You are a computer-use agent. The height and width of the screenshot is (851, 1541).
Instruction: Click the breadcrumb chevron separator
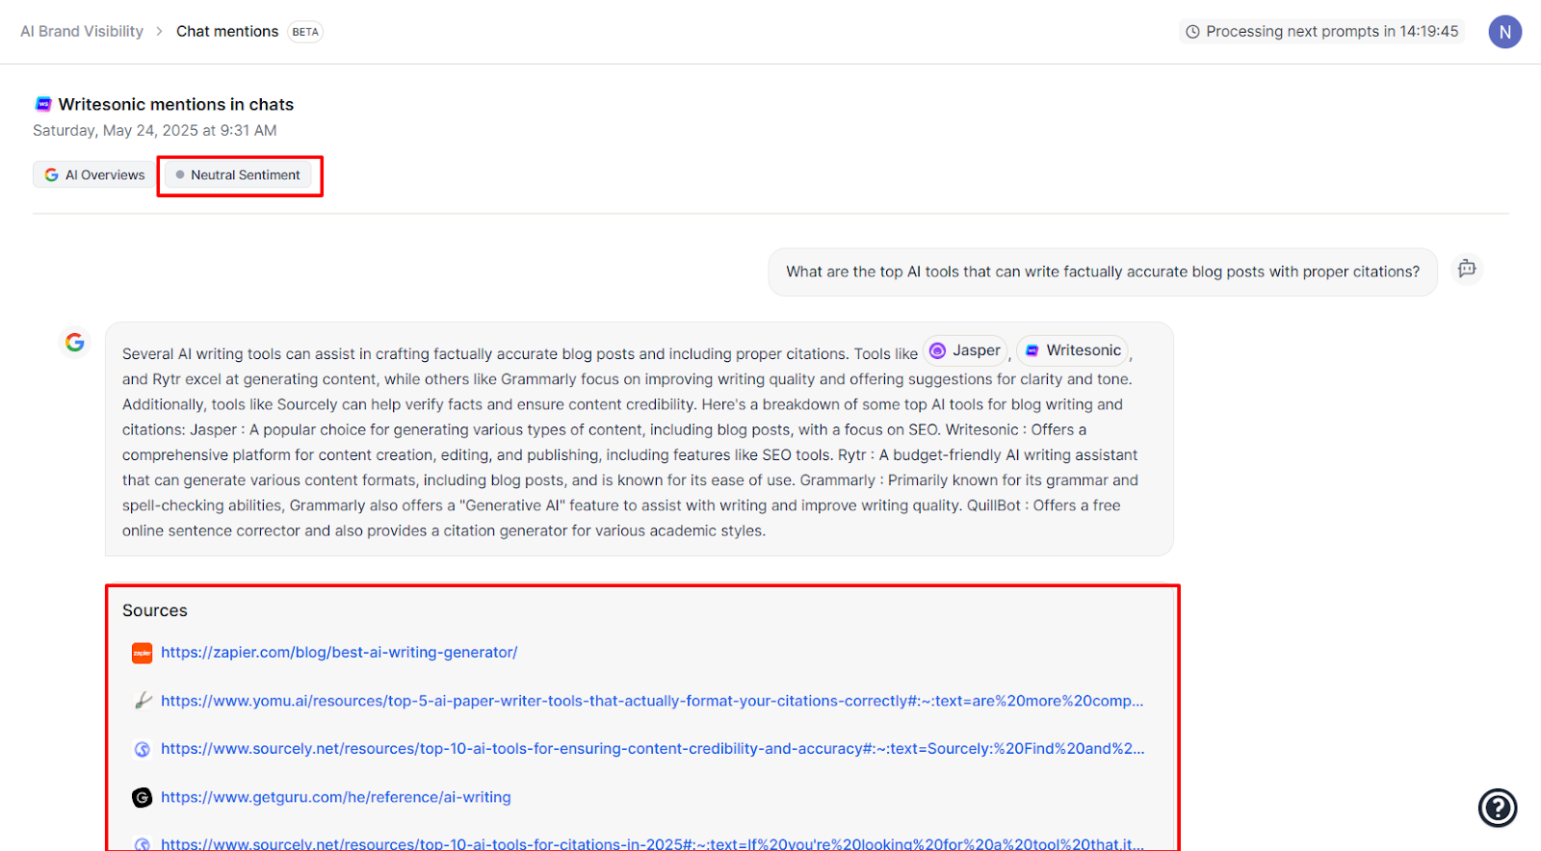pos(160,32)
